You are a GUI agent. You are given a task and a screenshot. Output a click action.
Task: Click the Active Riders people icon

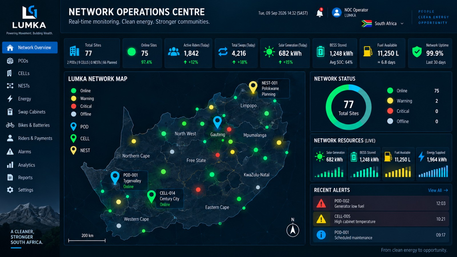174,51
